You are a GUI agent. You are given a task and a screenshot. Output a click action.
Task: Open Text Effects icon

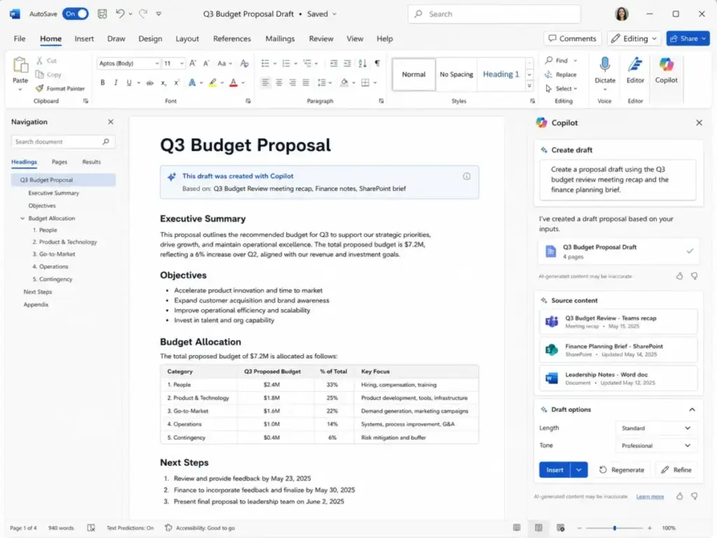[192, 83]
